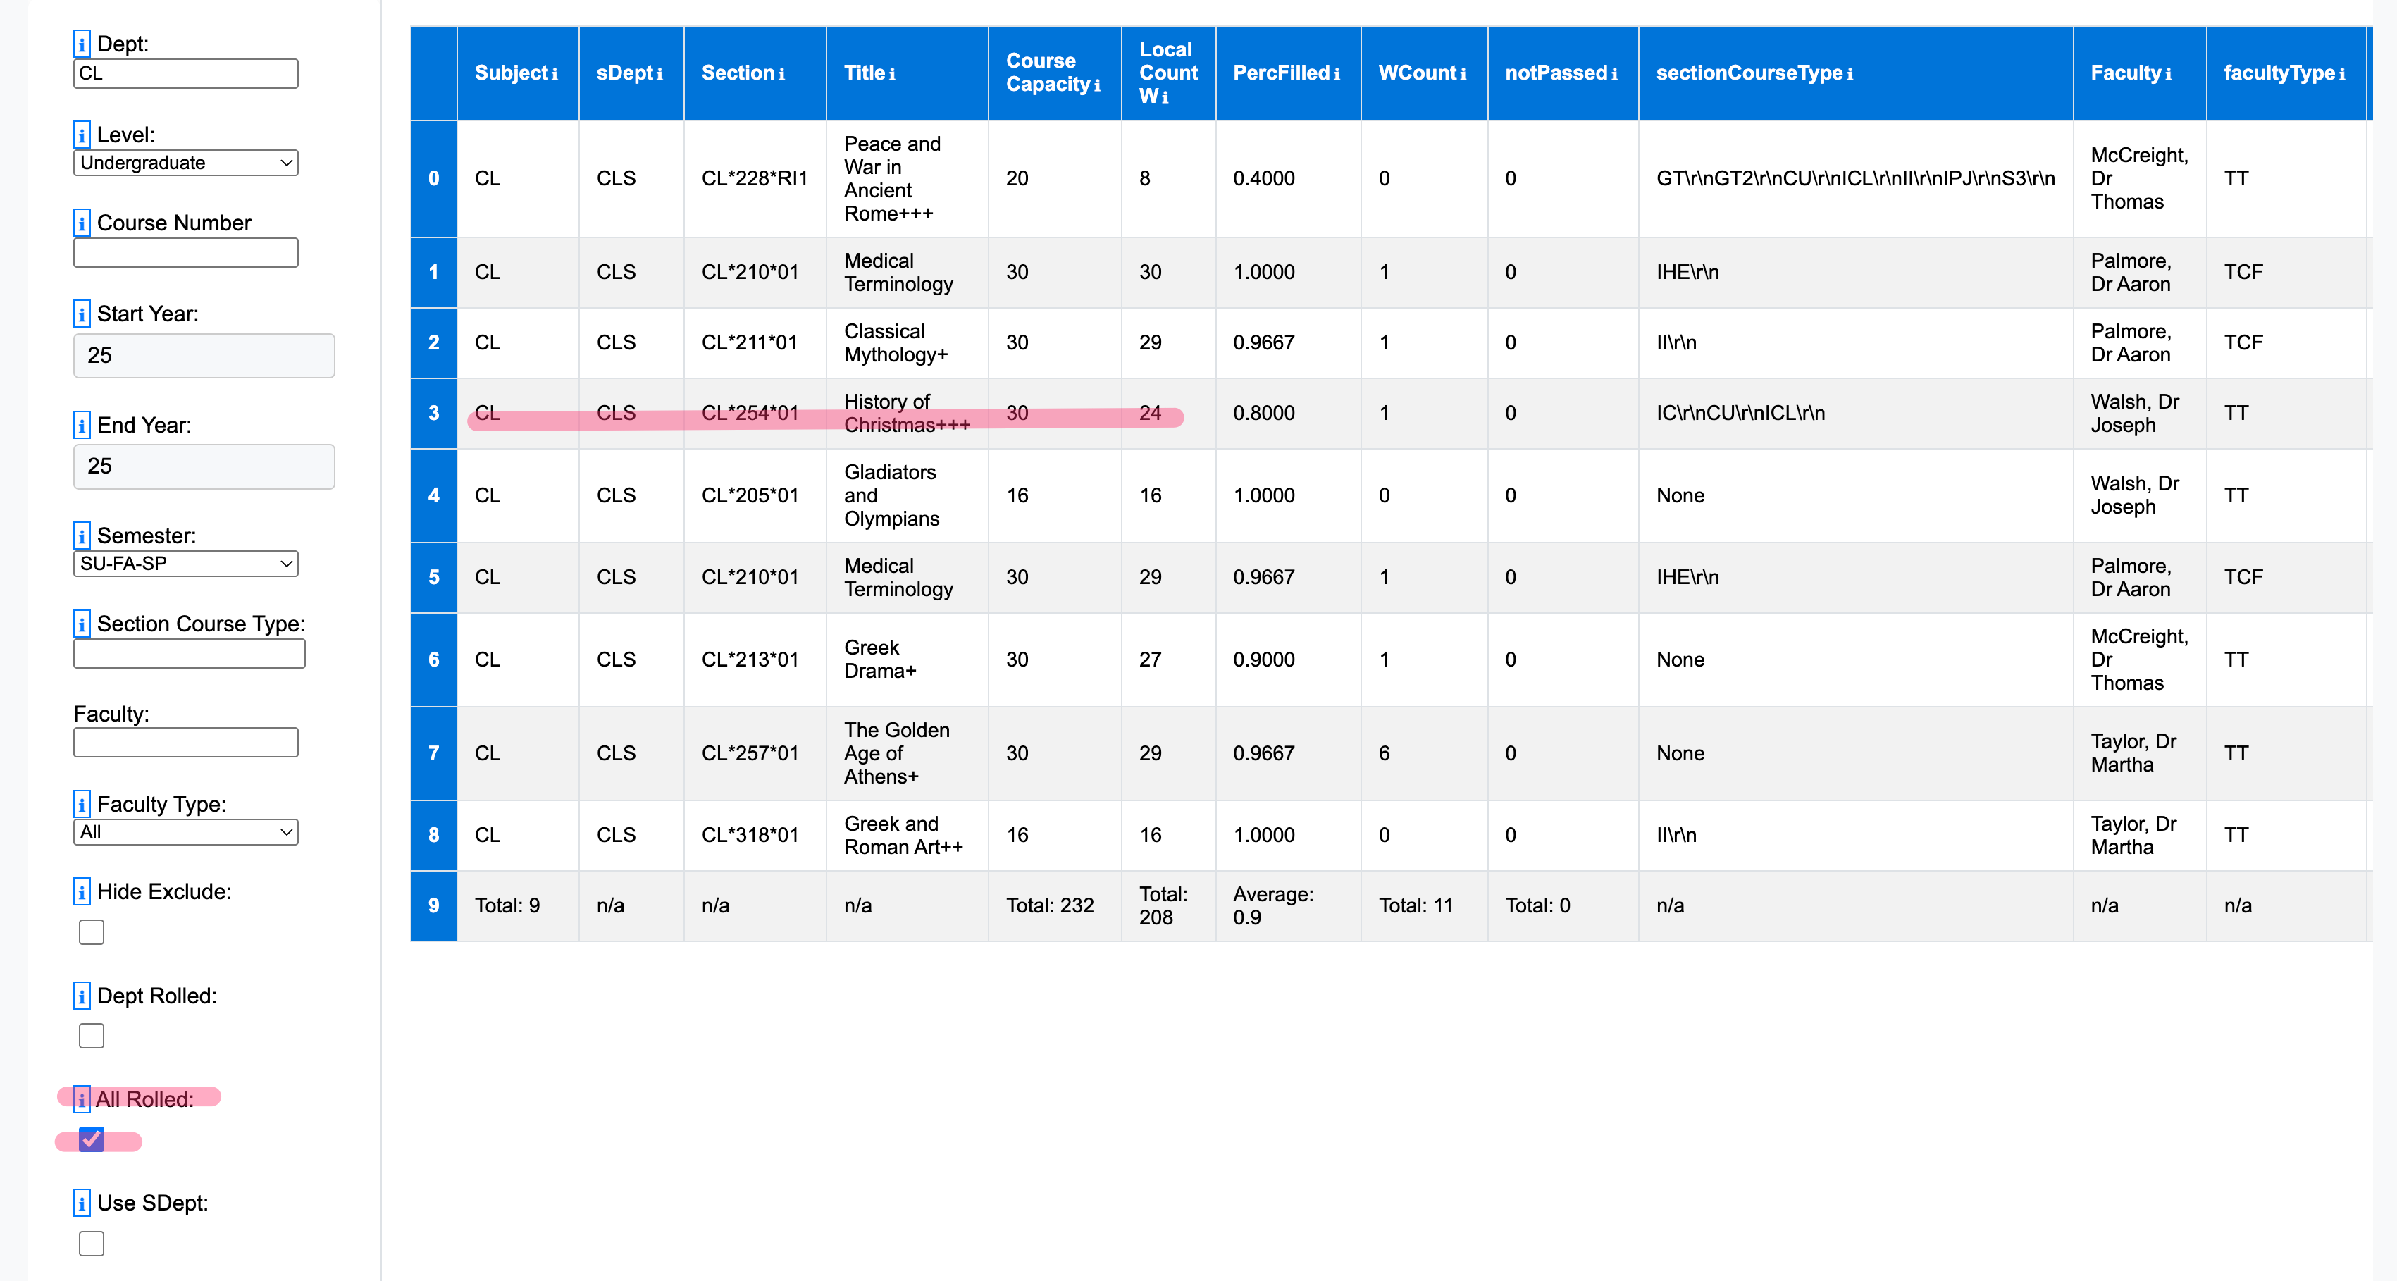
Task: Expand the Semester dropdown SU-FA-SP
Action: click(x=185, y=563)
